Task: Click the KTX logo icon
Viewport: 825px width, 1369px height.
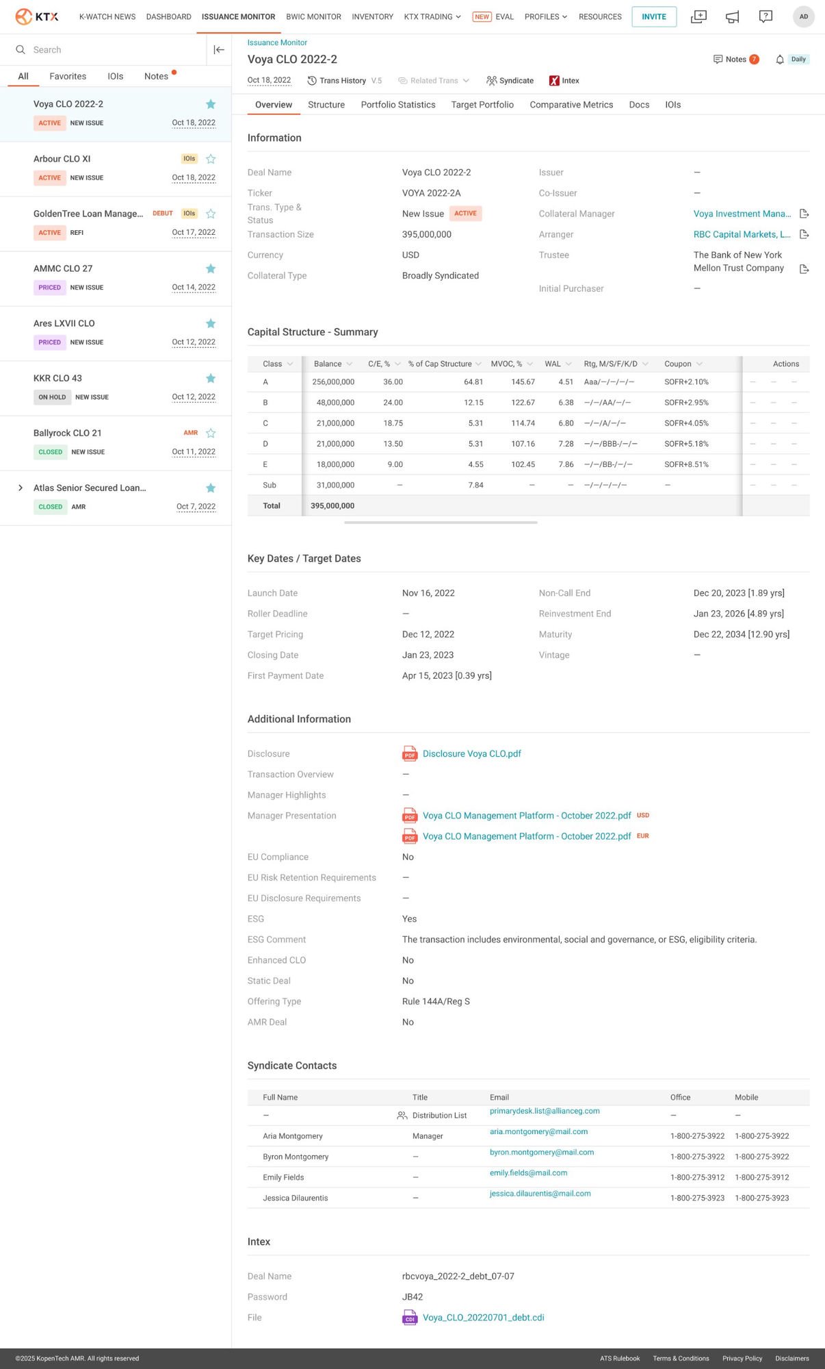Action: pos(24,16)
